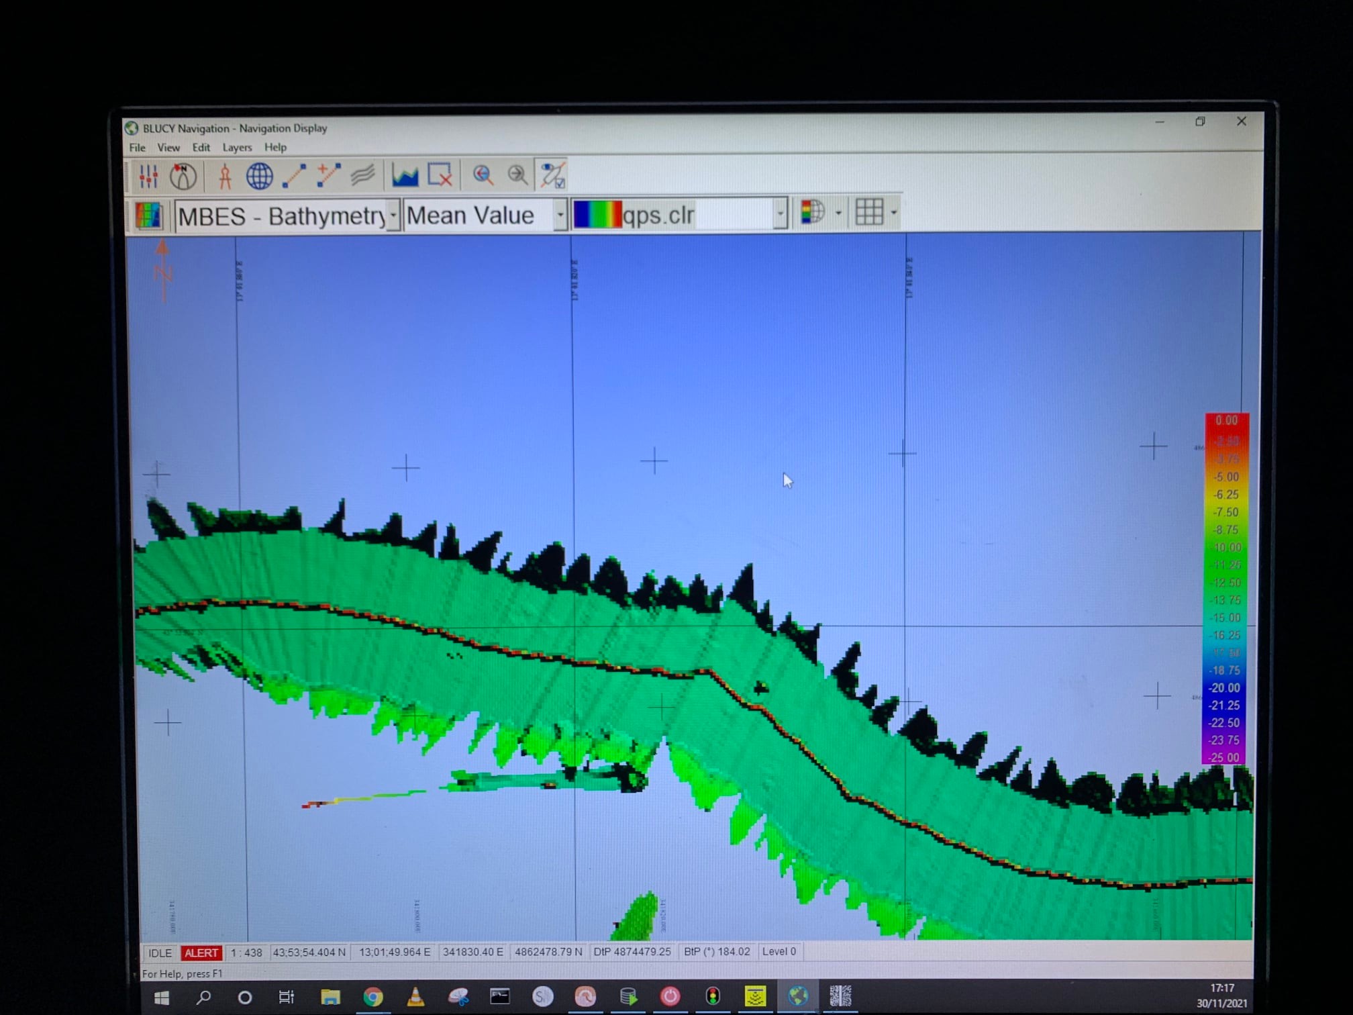Open the View menu
Screen dimensions: 1353x1015
pyautogui.click(x=168, y=148)
